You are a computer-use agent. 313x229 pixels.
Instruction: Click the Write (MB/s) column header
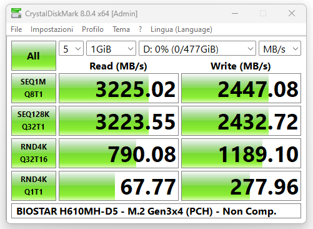click(241, 66)
